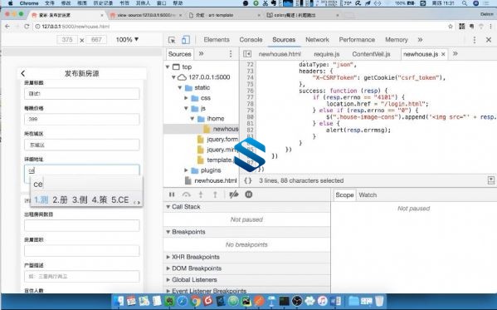Open the jquery.form file in the tree
The width and height of the screenshot is (497, 310).
coord(217,139)
